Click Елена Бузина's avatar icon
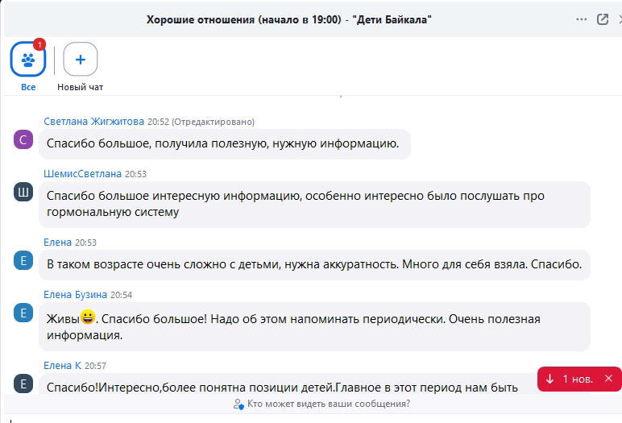This screenshot has height=423, width=622. [23, 313]
